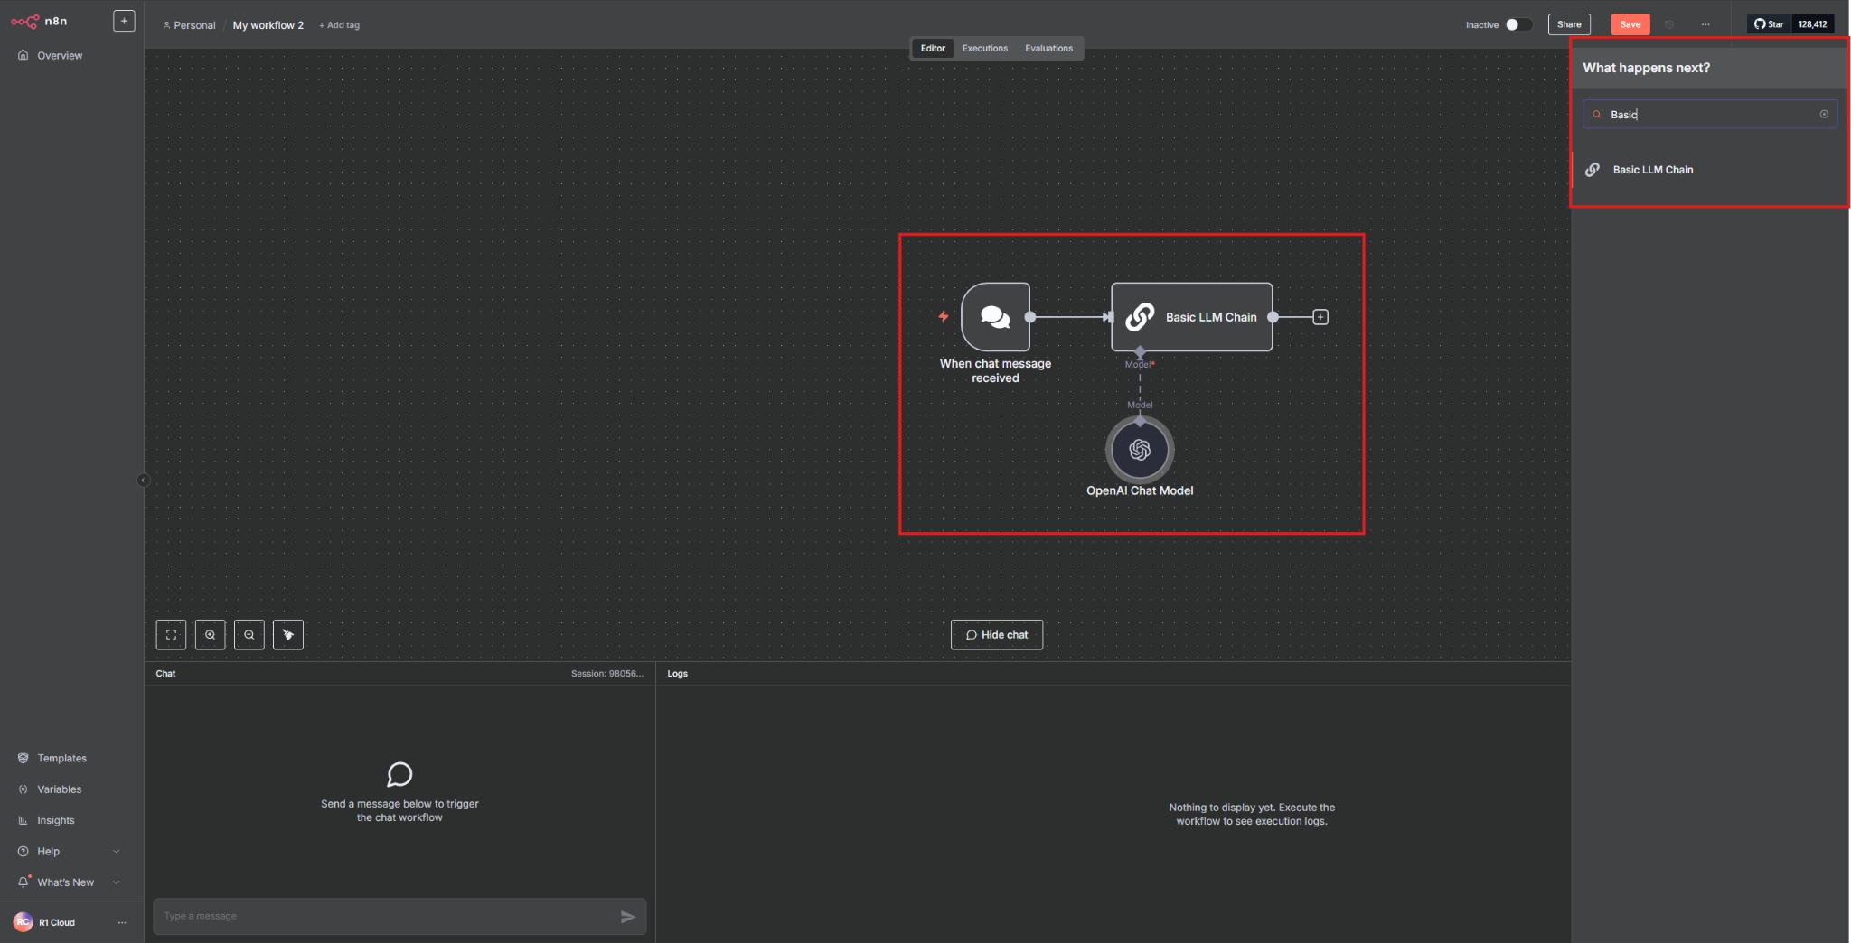Screen dimensions: 1851x943
Task: Click the Templates icon
Action: [23, 759]
